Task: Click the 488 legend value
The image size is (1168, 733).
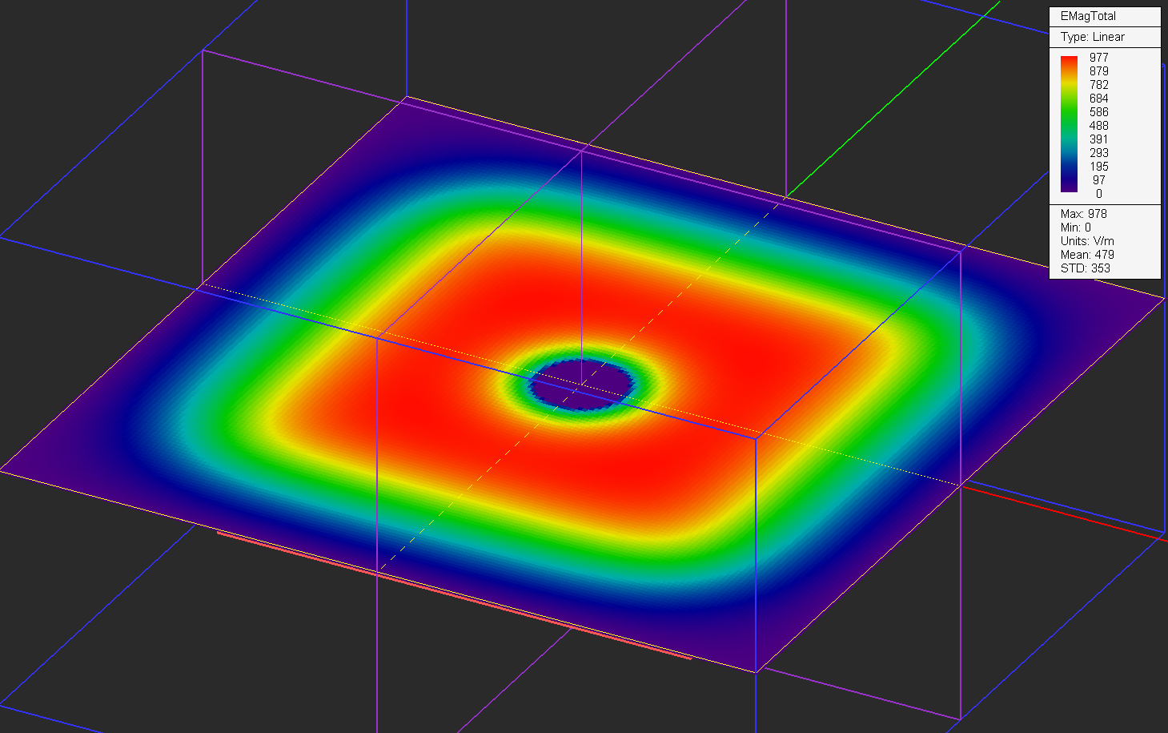Action: 1098,126
